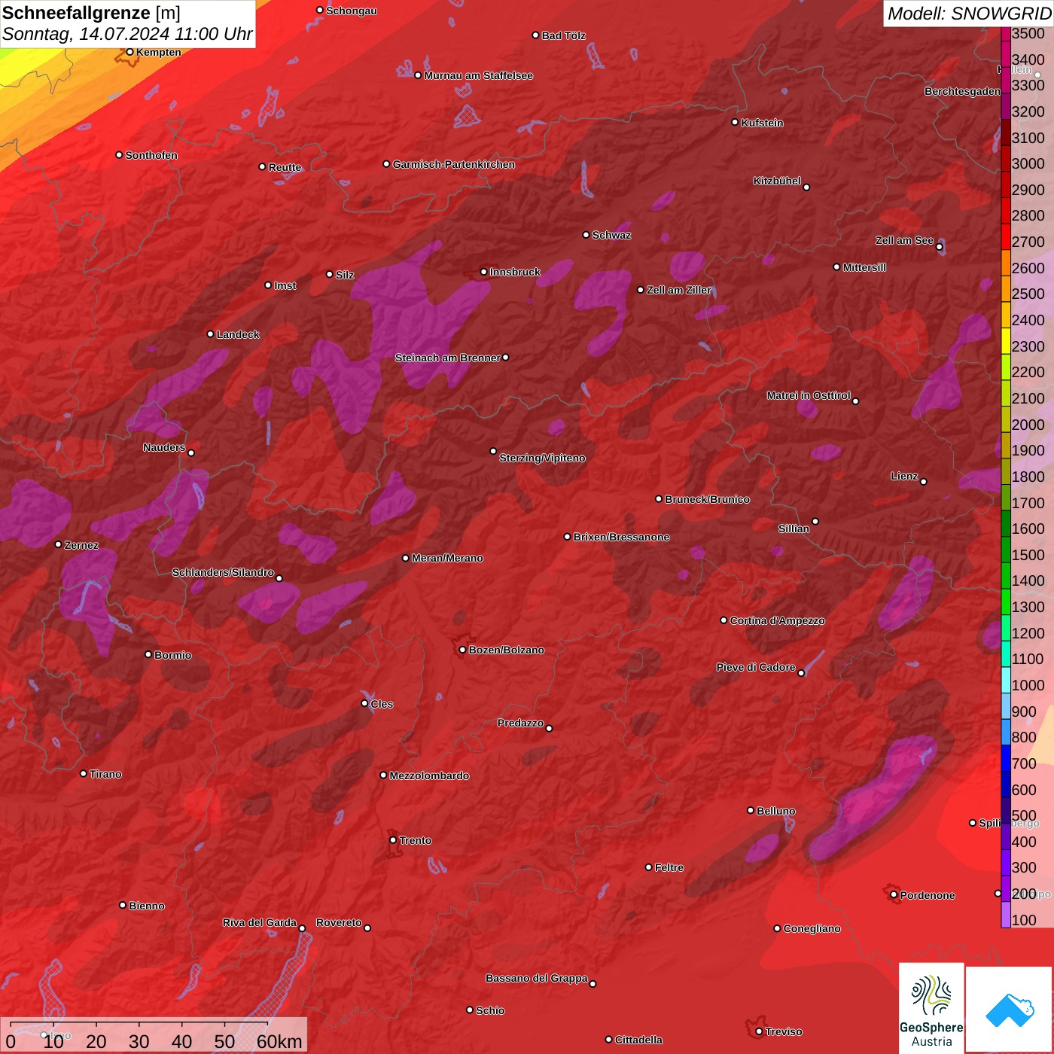
Task: Click the 'Bassano del Grappa' map label
Action: [x=537, y=978]
